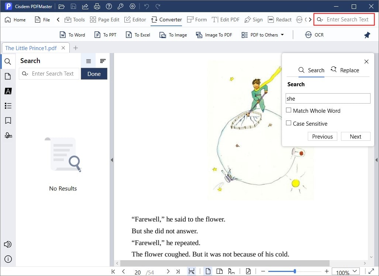
Task: Click the Done button
Action: click(94, 74)
